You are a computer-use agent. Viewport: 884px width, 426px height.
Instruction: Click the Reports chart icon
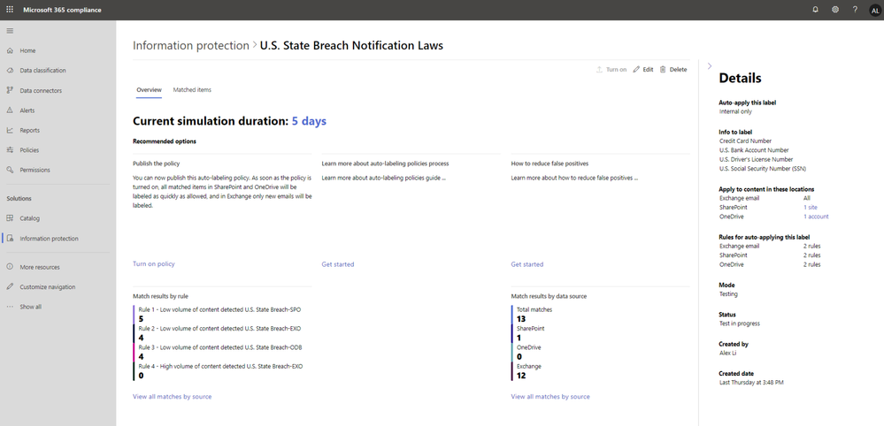point(10,130)
